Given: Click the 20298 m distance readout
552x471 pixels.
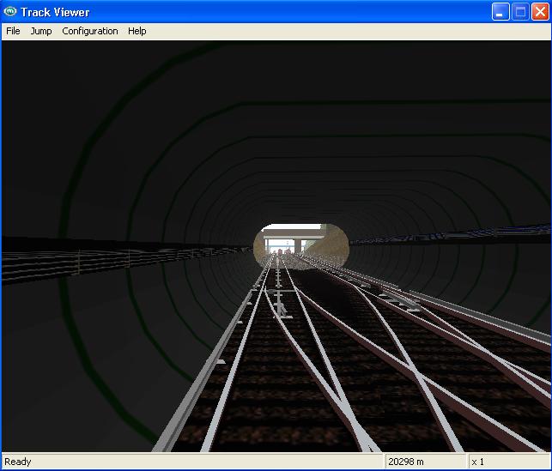Looking at the screenshot, I should 406,462.
